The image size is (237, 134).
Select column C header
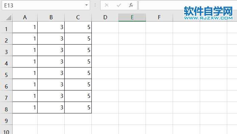pos(78,17)
